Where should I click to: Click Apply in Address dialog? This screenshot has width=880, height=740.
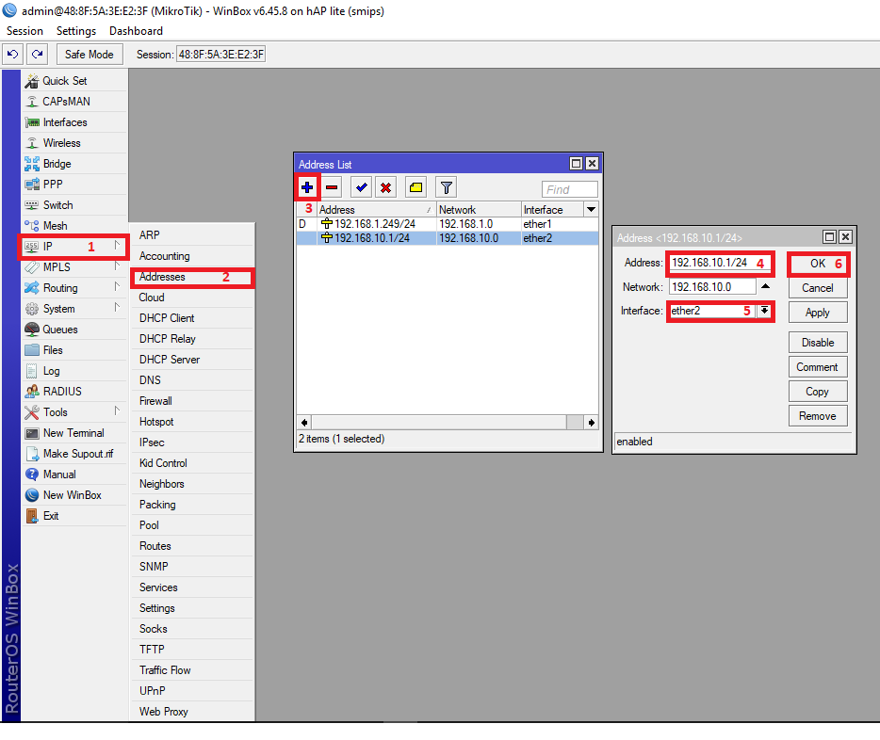coord(818,313)
